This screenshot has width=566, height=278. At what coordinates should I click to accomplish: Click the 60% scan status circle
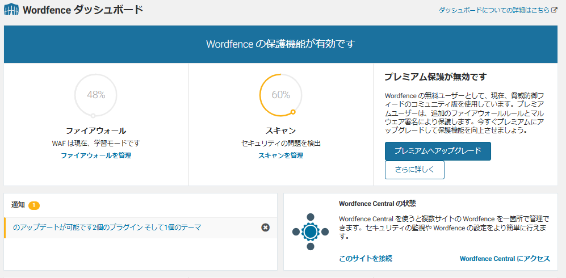tap(280, 95)
